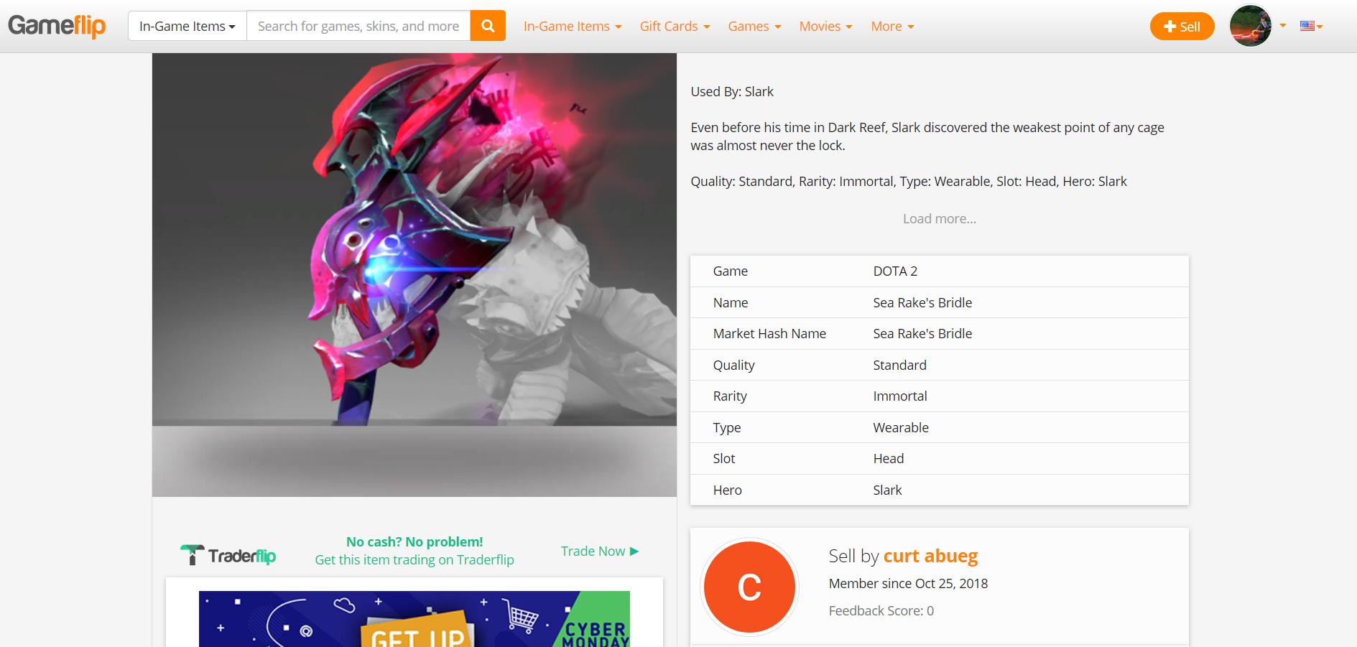The height and width of the screenshot is (647, 1357).
Task: Click the Trade Now arrow link
Action: point(600,551)
